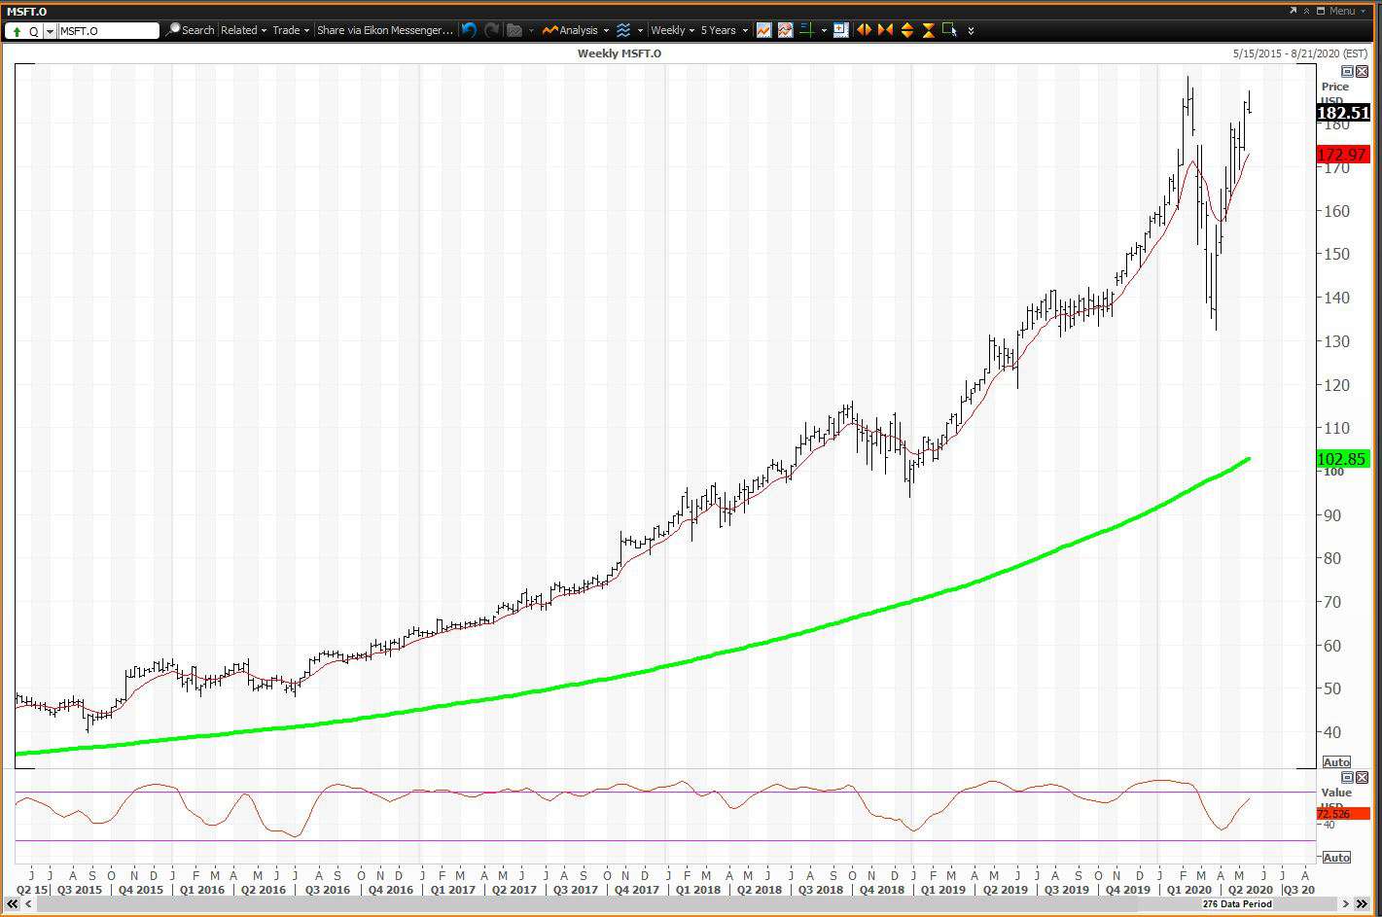This screenshot has height=917, width=1382.
Task: Open the Menu dropdown
Action: click(x=1346, y=11)
